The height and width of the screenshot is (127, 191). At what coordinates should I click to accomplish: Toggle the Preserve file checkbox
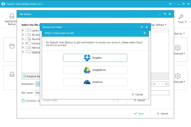coord(25,76)
